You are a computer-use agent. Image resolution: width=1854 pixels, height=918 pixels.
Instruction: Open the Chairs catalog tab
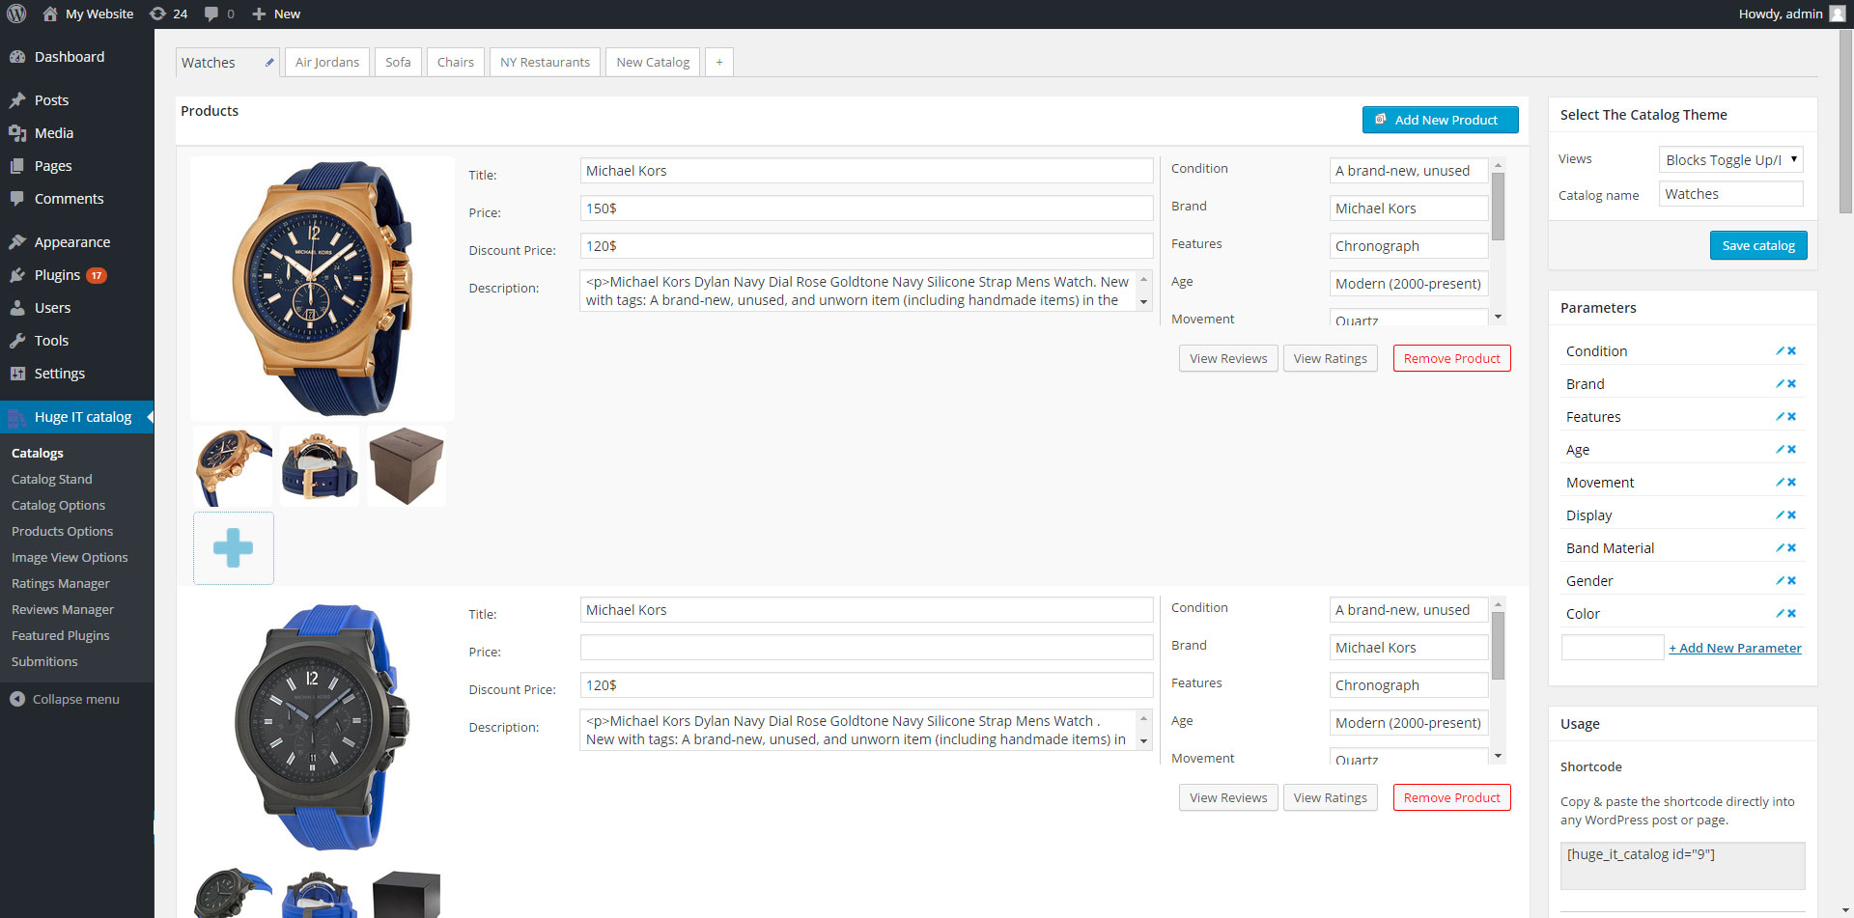click(x=456, y=63)
